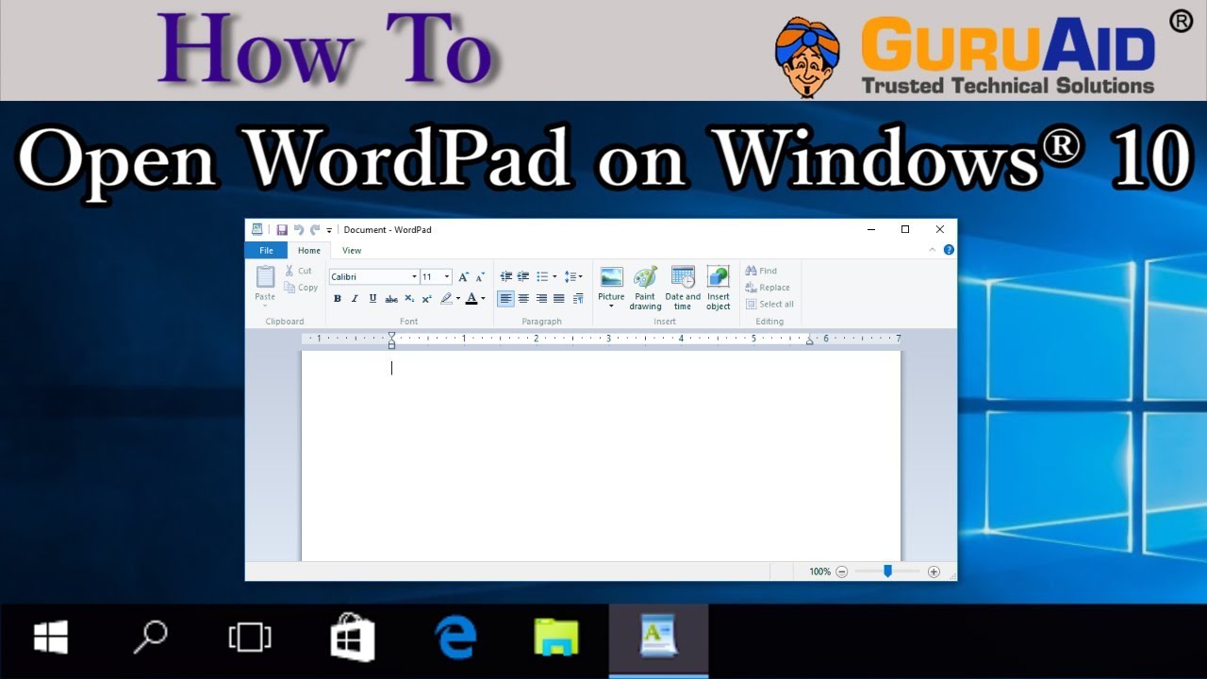Click the font color A swatch
The height and width of the screenshot is (679, 1207).
click(471, 299)
